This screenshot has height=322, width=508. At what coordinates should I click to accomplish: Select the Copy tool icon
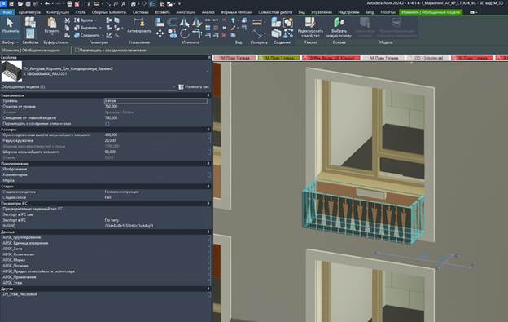tap(173, 33)
